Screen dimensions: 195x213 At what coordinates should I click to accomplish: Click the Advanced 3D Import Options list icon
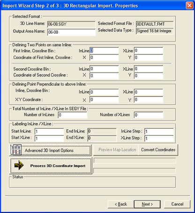click(16, 150)
